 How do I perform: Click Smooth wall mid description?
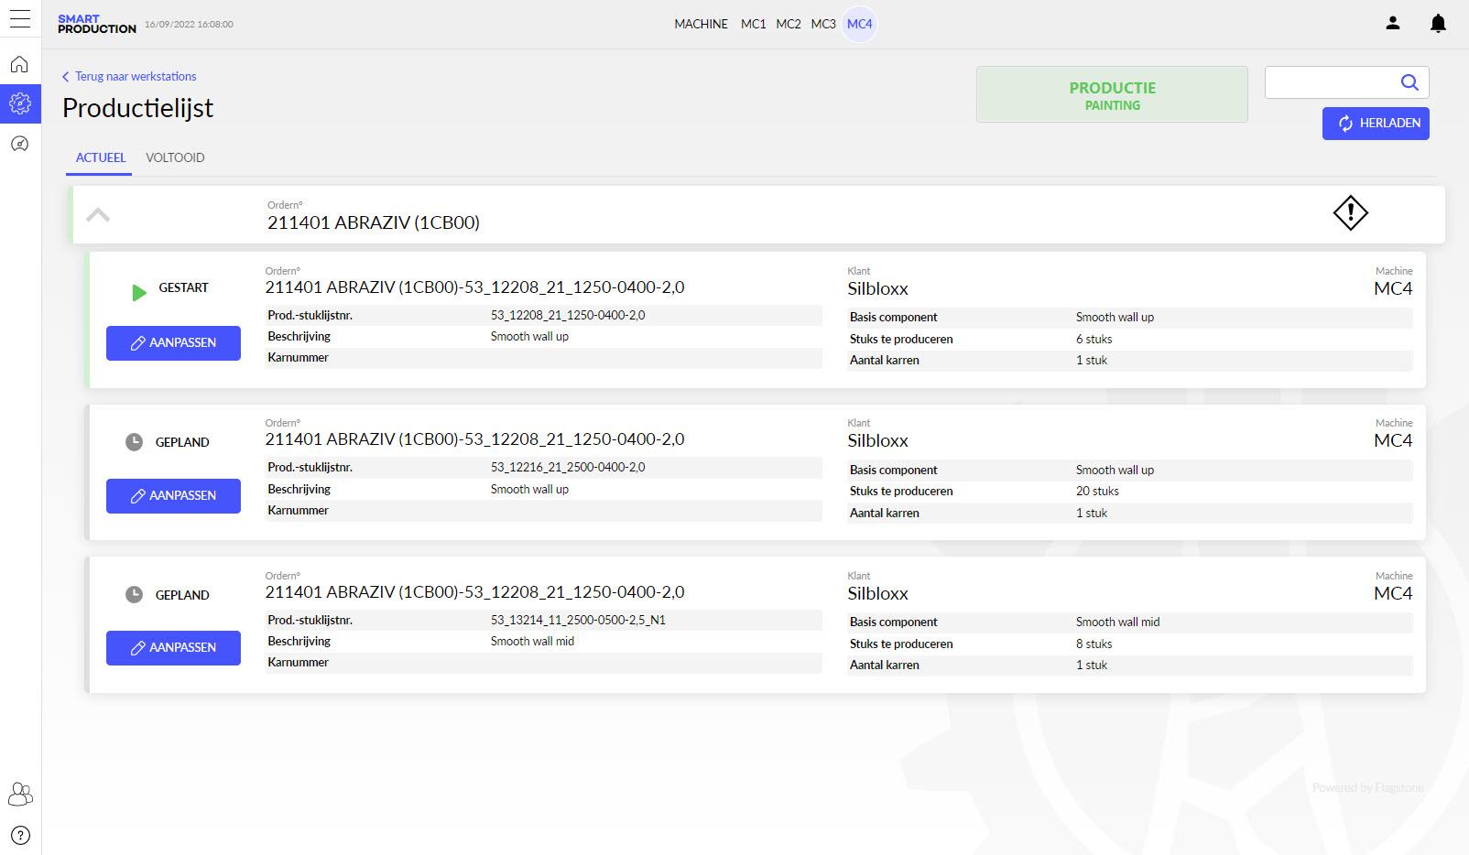click(x=532, y=641)
